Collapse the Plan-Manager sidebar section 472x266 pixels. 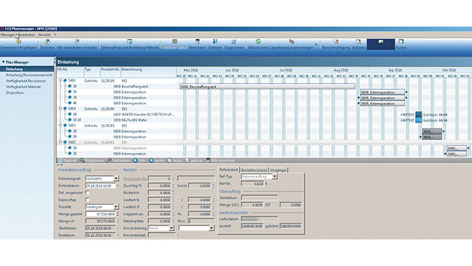[x=3, y=62]
